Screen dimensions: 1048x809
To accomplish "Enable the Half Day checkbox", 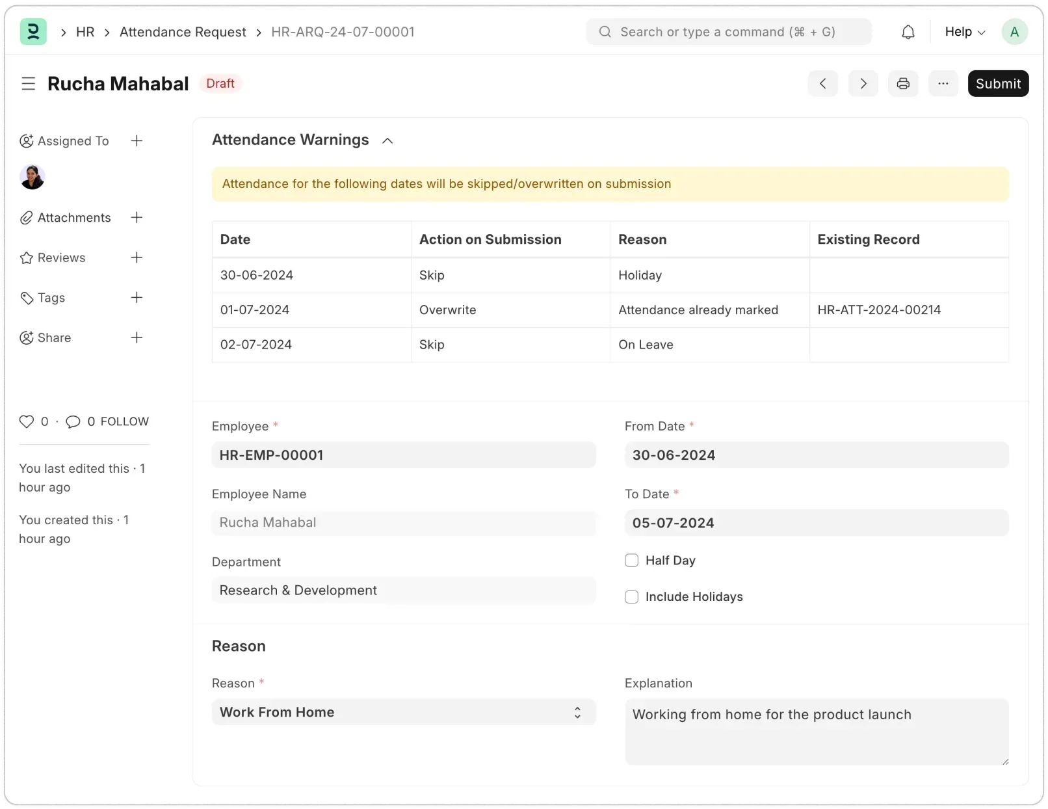I will [631, 560].
